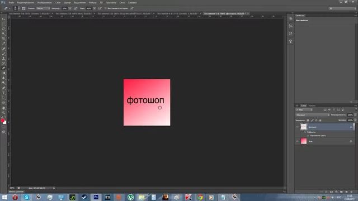Toggle the Brush panel from options bar
The height and width of the screenshot is (201, 358).
23,8
